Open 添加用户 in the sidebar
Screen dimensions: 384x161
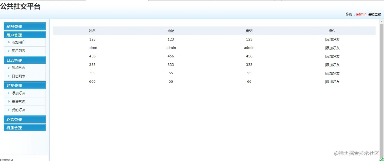19,43
